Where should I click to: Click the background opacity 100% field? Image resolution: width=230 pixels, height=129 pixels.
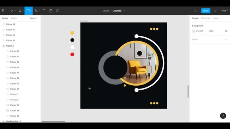pos(211,31)
